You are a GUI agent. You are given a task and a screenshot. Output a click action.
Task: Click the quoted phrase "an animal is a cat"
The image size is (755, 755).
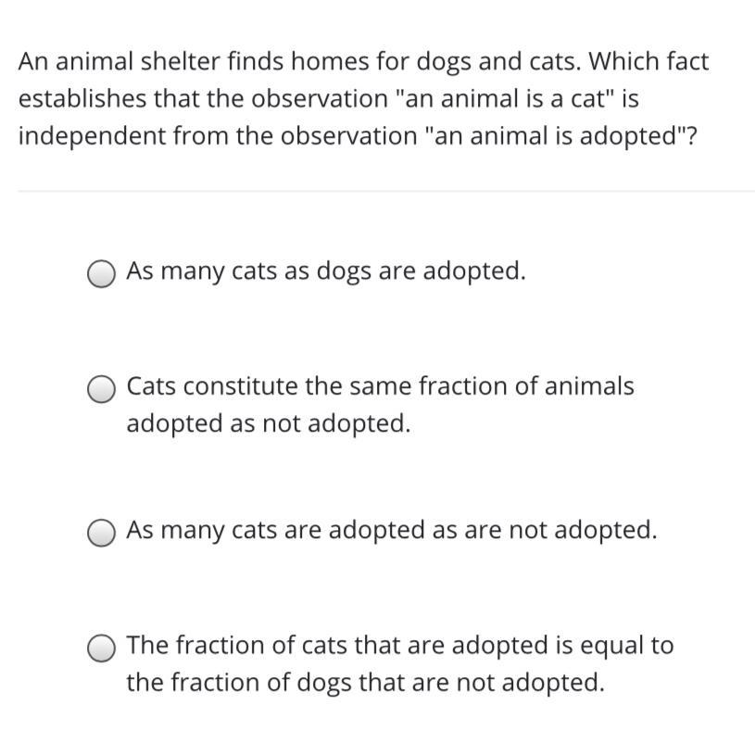[x=506, y=98]
